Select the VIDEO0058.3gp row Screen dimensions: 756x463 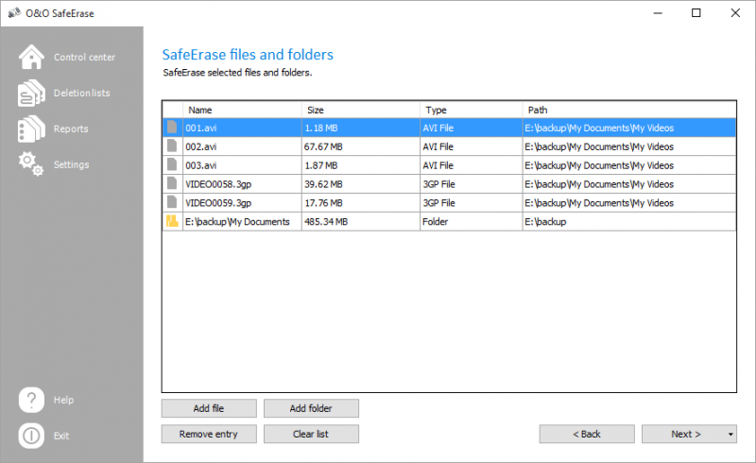tap(449, 183)
